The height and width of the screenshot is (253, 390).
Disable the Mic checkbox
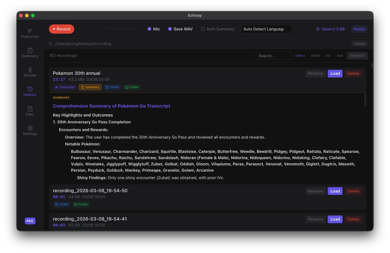(x=149, y=29)
